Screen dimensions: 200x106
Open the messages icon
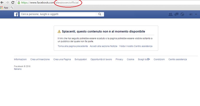coord(177,14)
